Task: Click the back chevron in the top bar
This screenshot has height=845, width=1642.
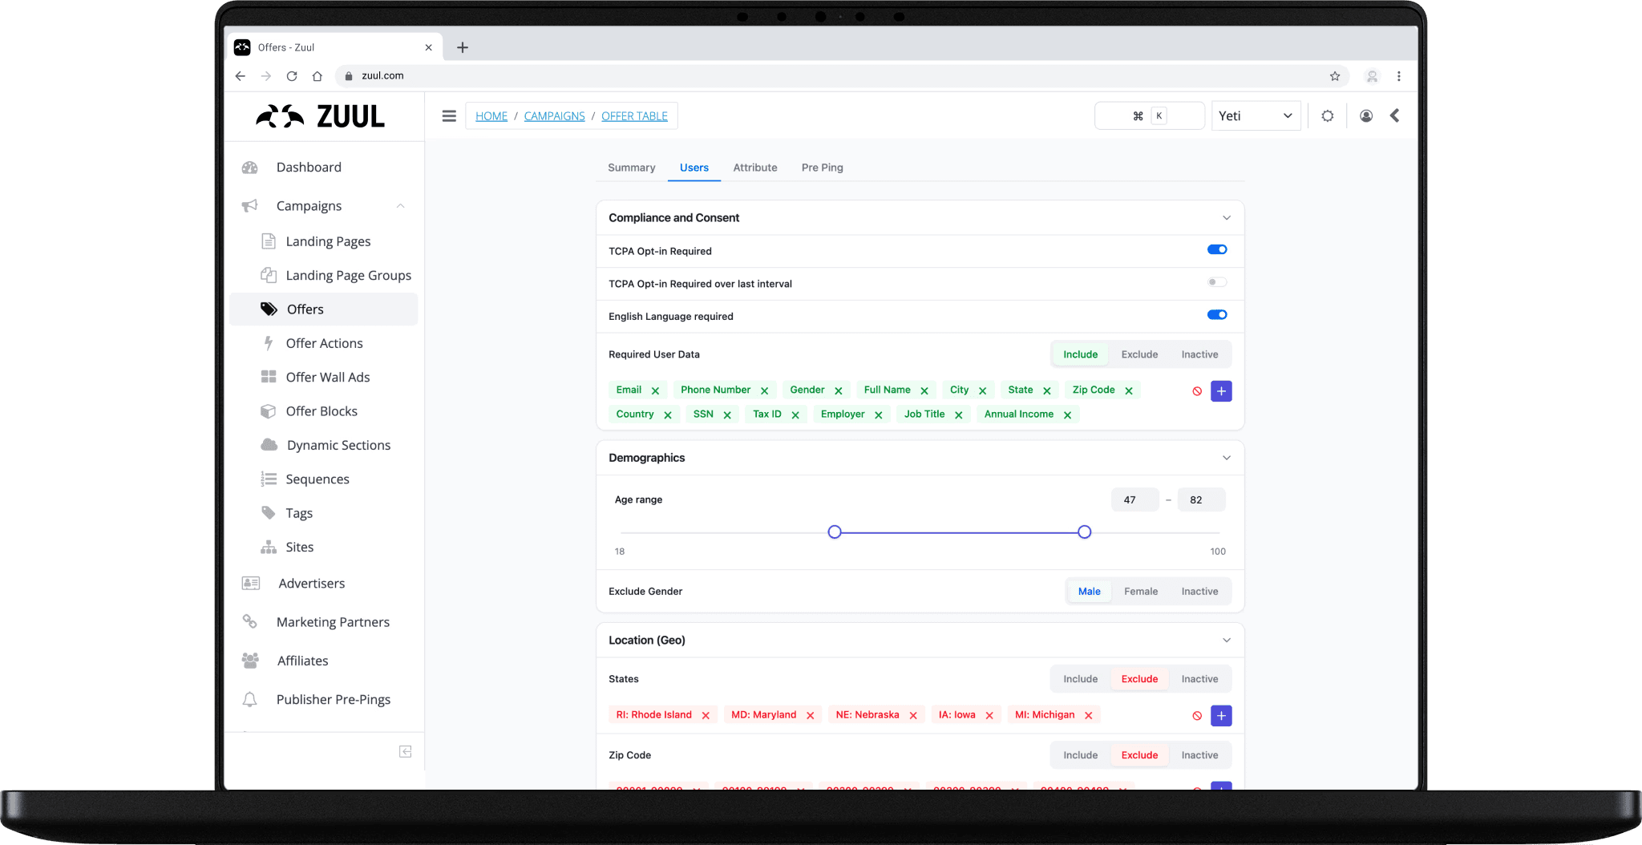Action: click(x=1395, y=115)
